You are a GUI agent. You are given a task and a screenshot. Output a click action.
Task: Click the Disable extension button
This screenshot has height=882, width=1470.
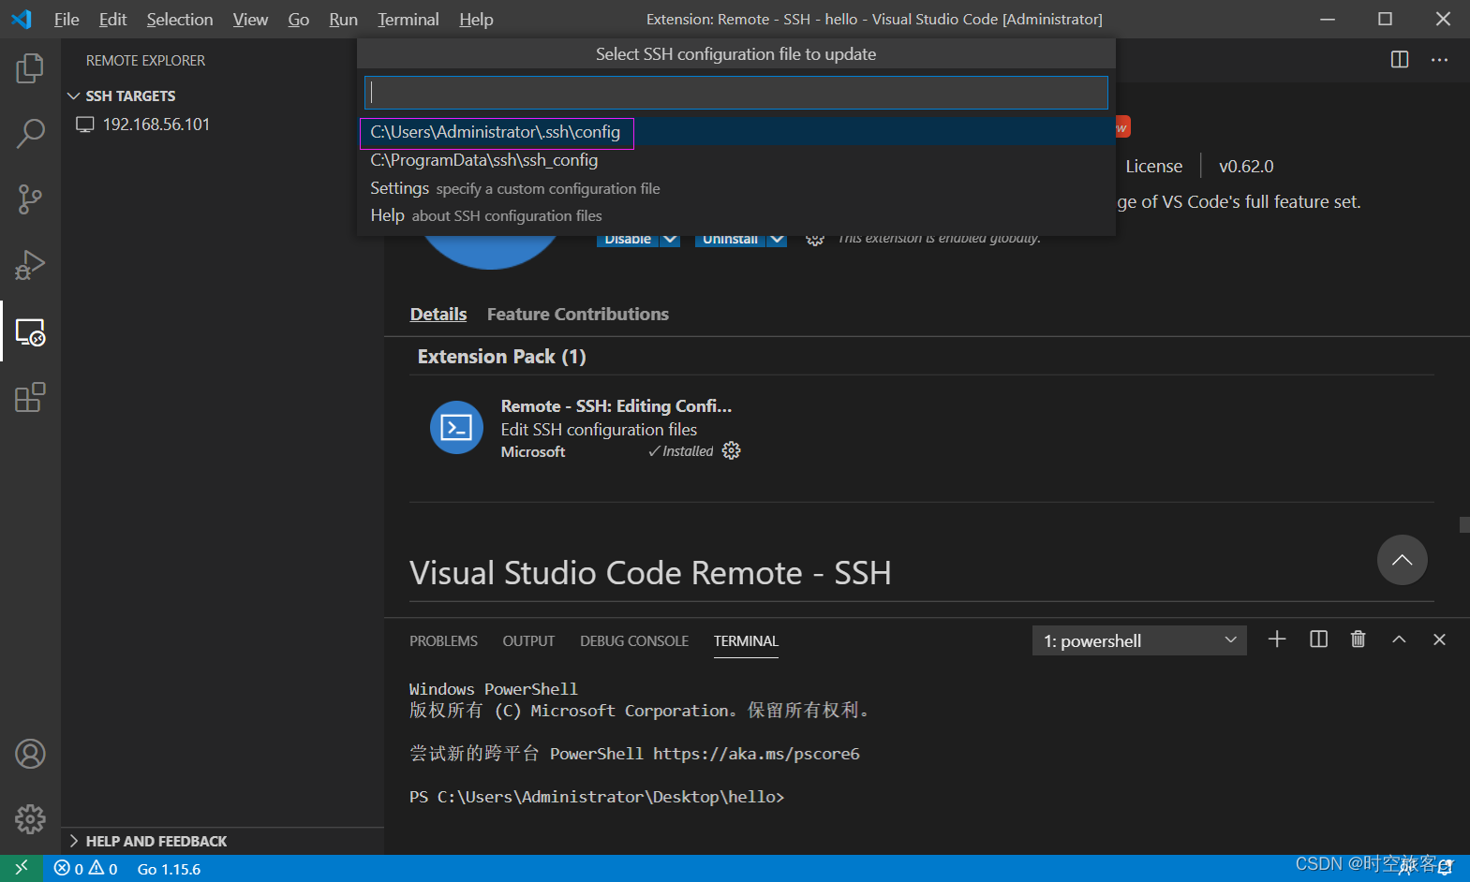[628, 240]
